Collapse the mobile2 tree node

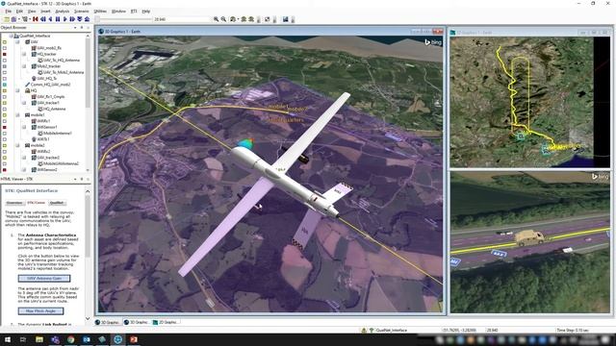[17, 145]
